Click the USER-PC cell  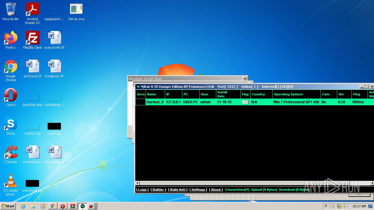click(191, 102)
